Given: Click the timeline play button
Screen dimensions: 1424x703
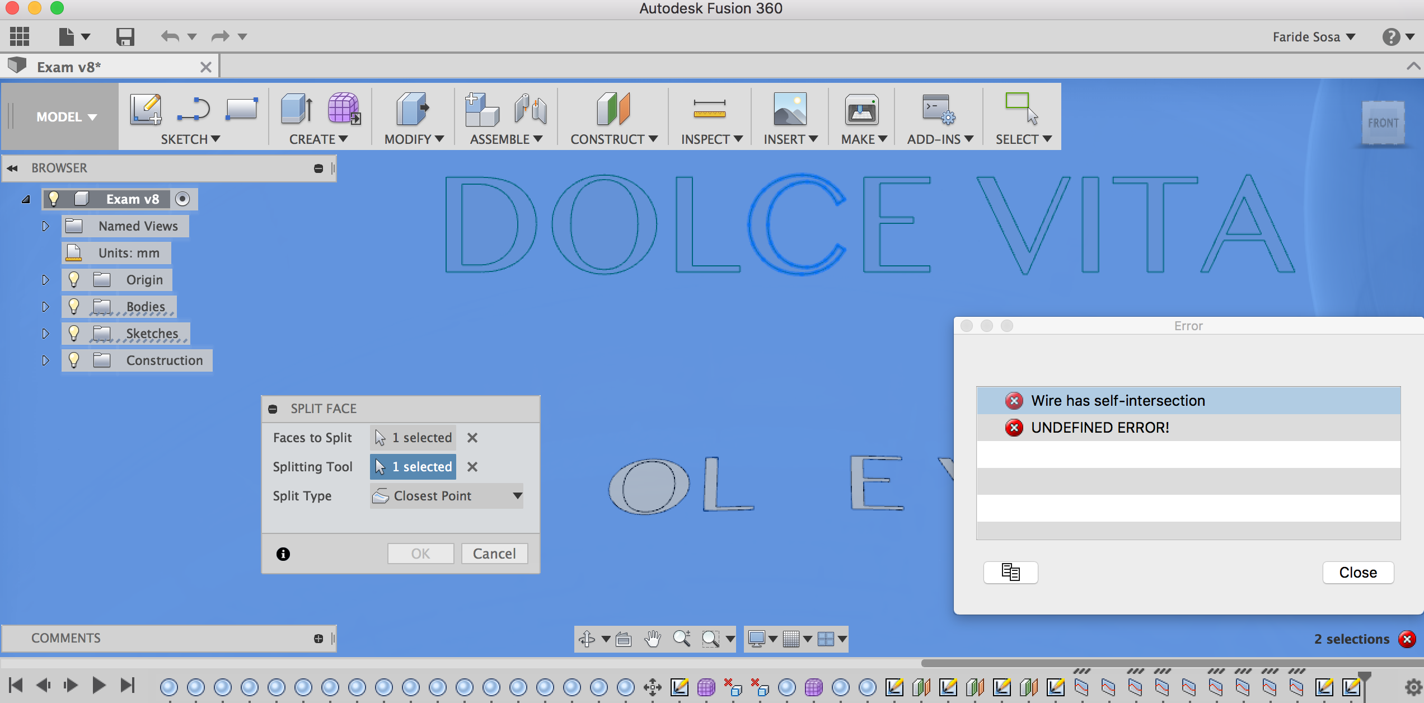Looking at the screenshot, I should pos(99,685).
